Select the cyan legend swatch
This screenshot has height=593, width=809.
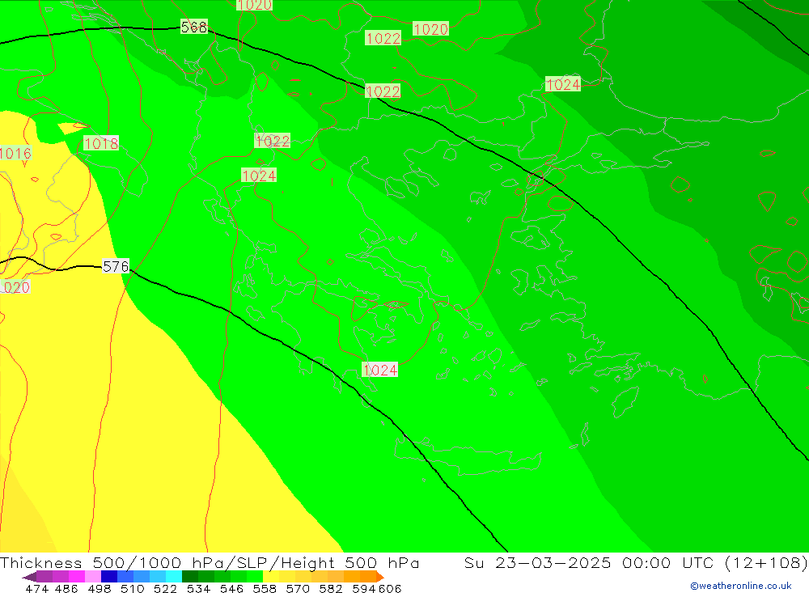click(174, 577)
